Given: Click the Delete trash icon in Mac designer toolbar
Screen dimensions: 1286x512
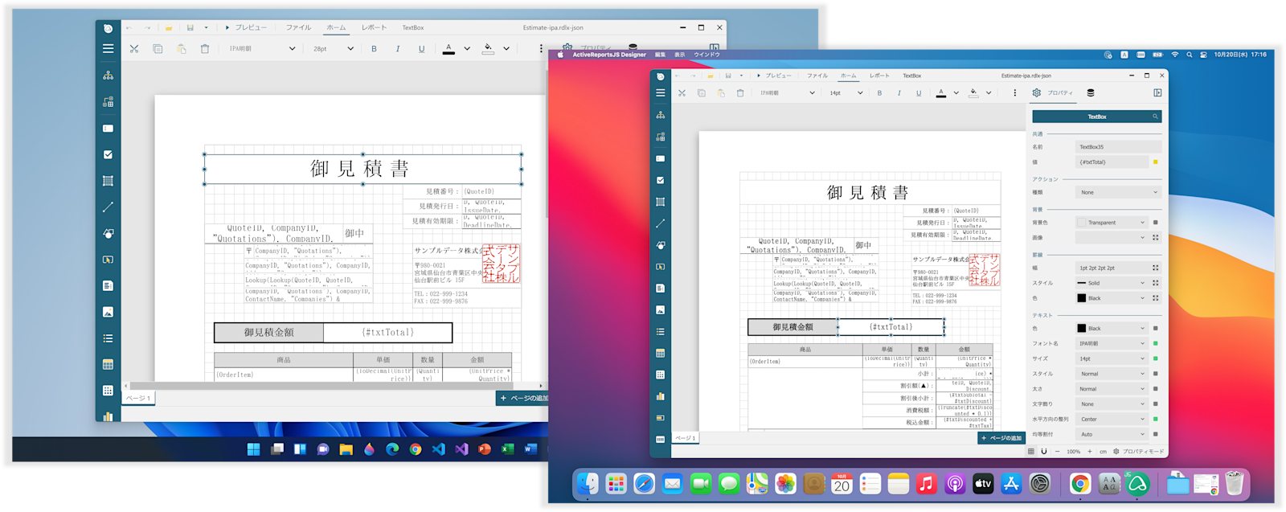Looking at the screenshot, I should [740, 93].
